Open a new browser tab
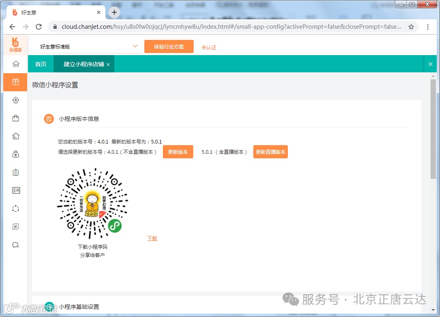This screenshot has width=440, height=317. [x=114, y=12]
